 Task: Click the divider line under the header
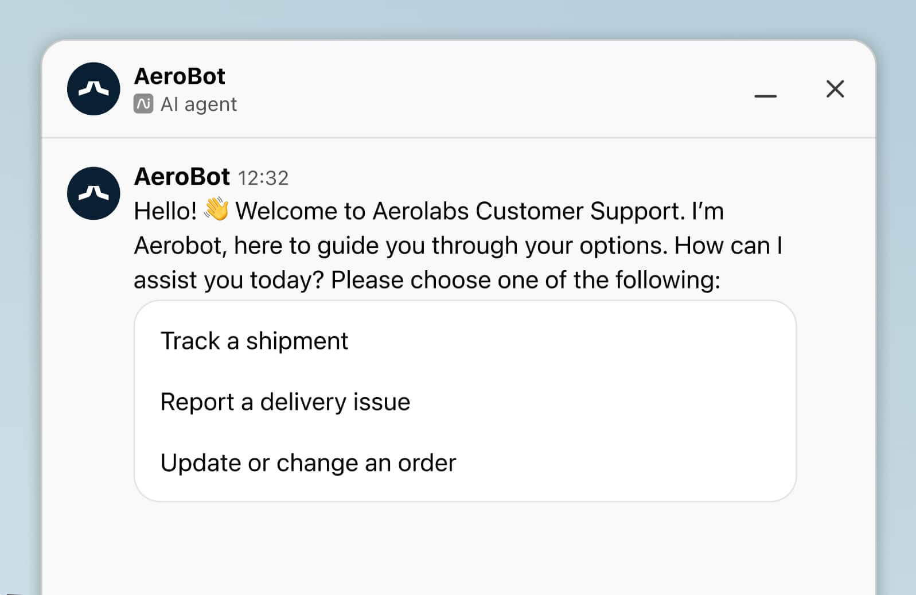point(459,136)
